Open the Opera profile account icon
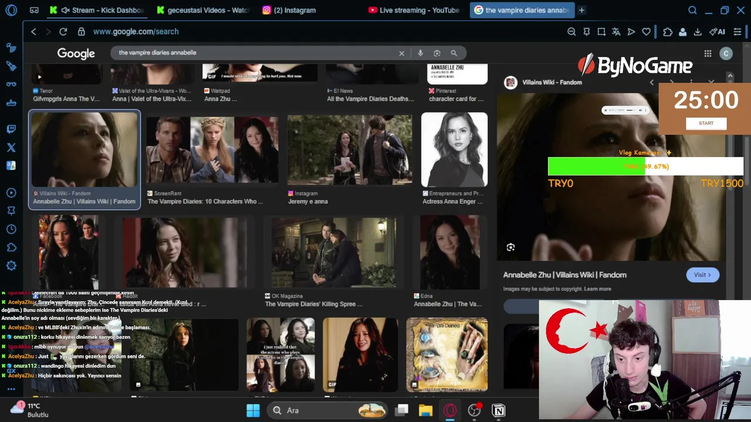This screenshot has height=422, width=751. [x=683, y=32]
